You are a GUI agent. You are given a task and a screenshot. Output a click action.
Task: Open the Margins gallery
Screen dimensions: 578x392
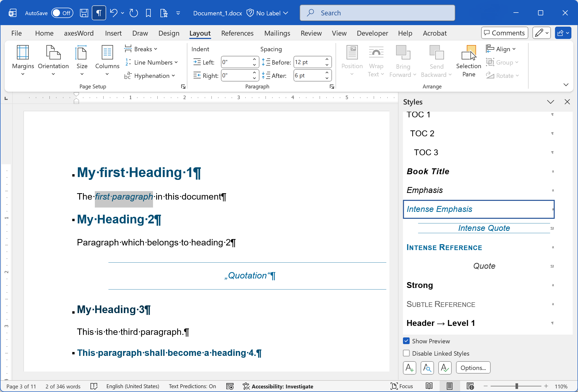tap(23, 61)
